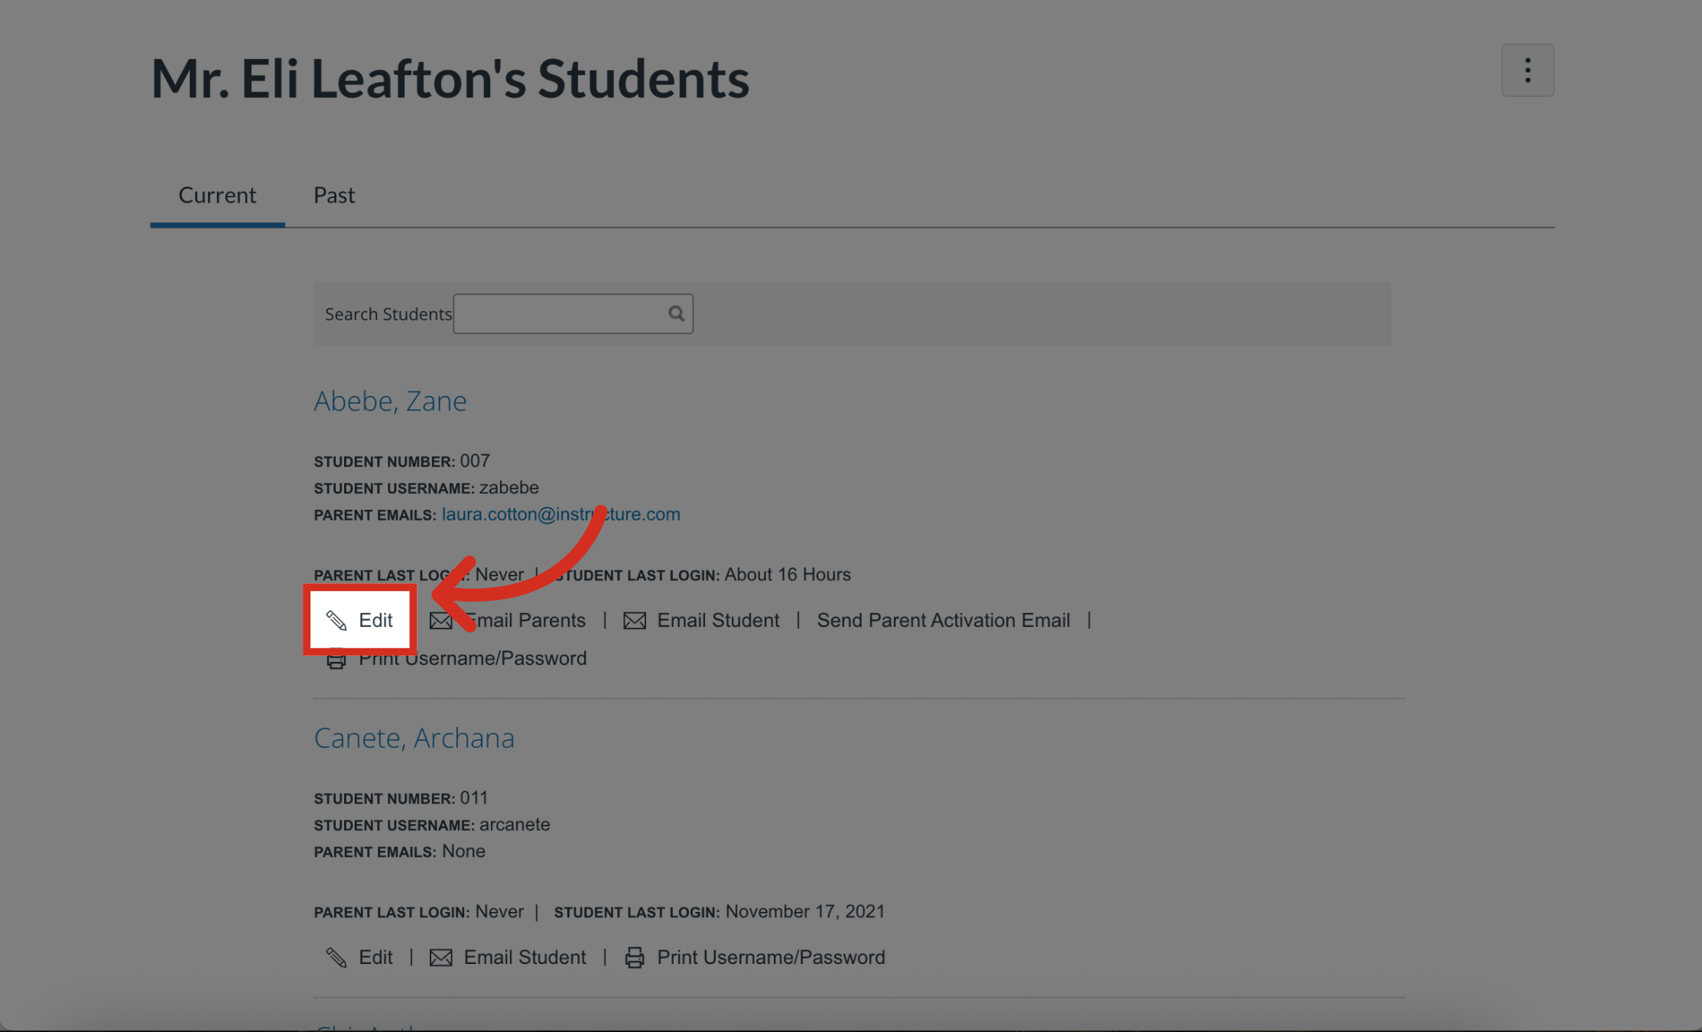This screenshot has height=1032, width=1702.
Task: Click the pencil icon for Zane Abebe
Action: pos(336,620)
